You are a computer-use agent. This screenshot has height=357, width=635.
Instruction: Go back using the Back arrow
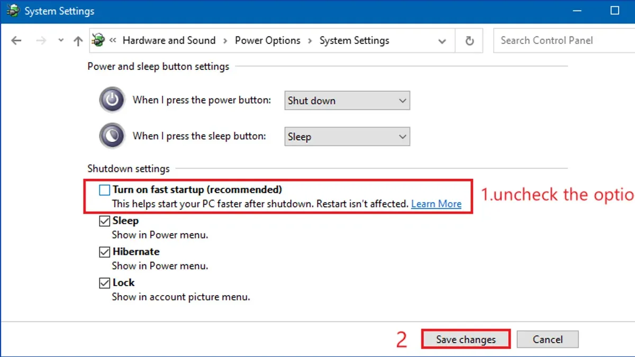[x=16, y=41]
